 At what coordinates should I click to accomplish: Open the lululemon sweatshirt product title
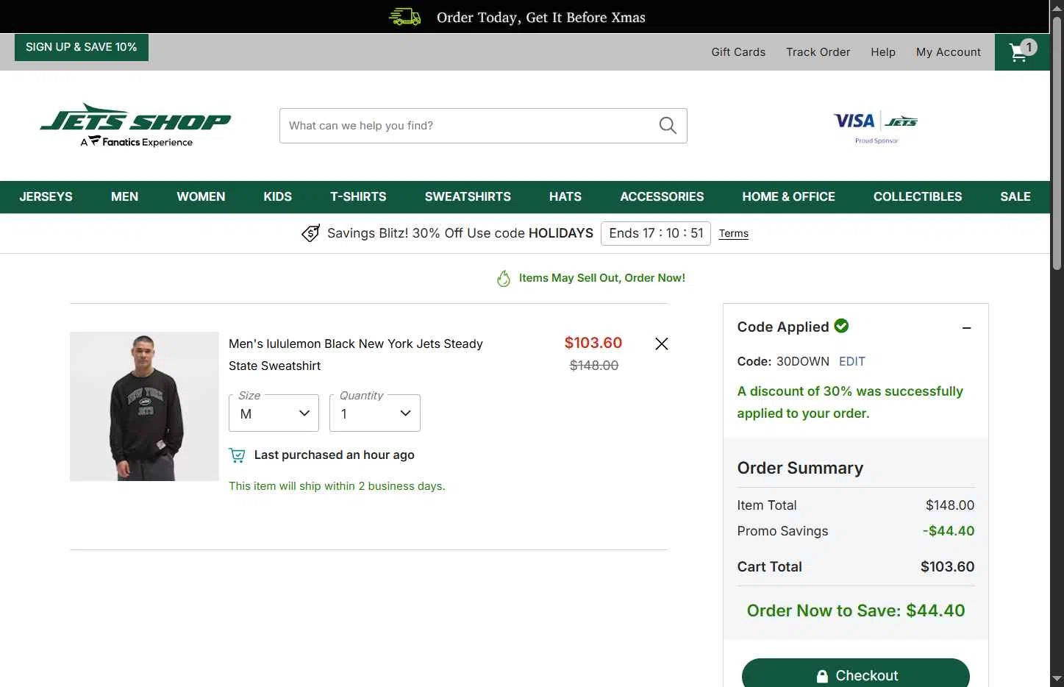tap(356, 355)
